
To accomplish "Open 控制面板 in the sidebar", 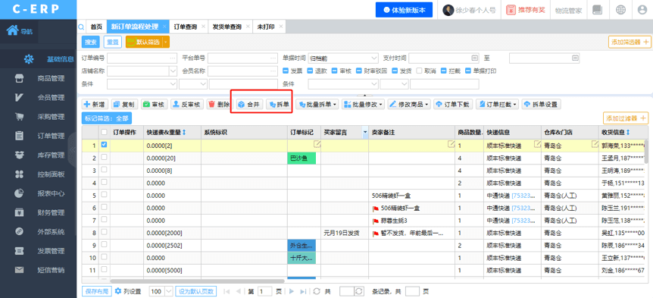I will (x=51, y=174).
